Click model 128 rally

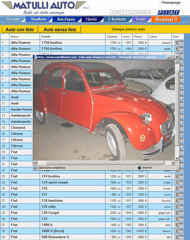(48, 206)
